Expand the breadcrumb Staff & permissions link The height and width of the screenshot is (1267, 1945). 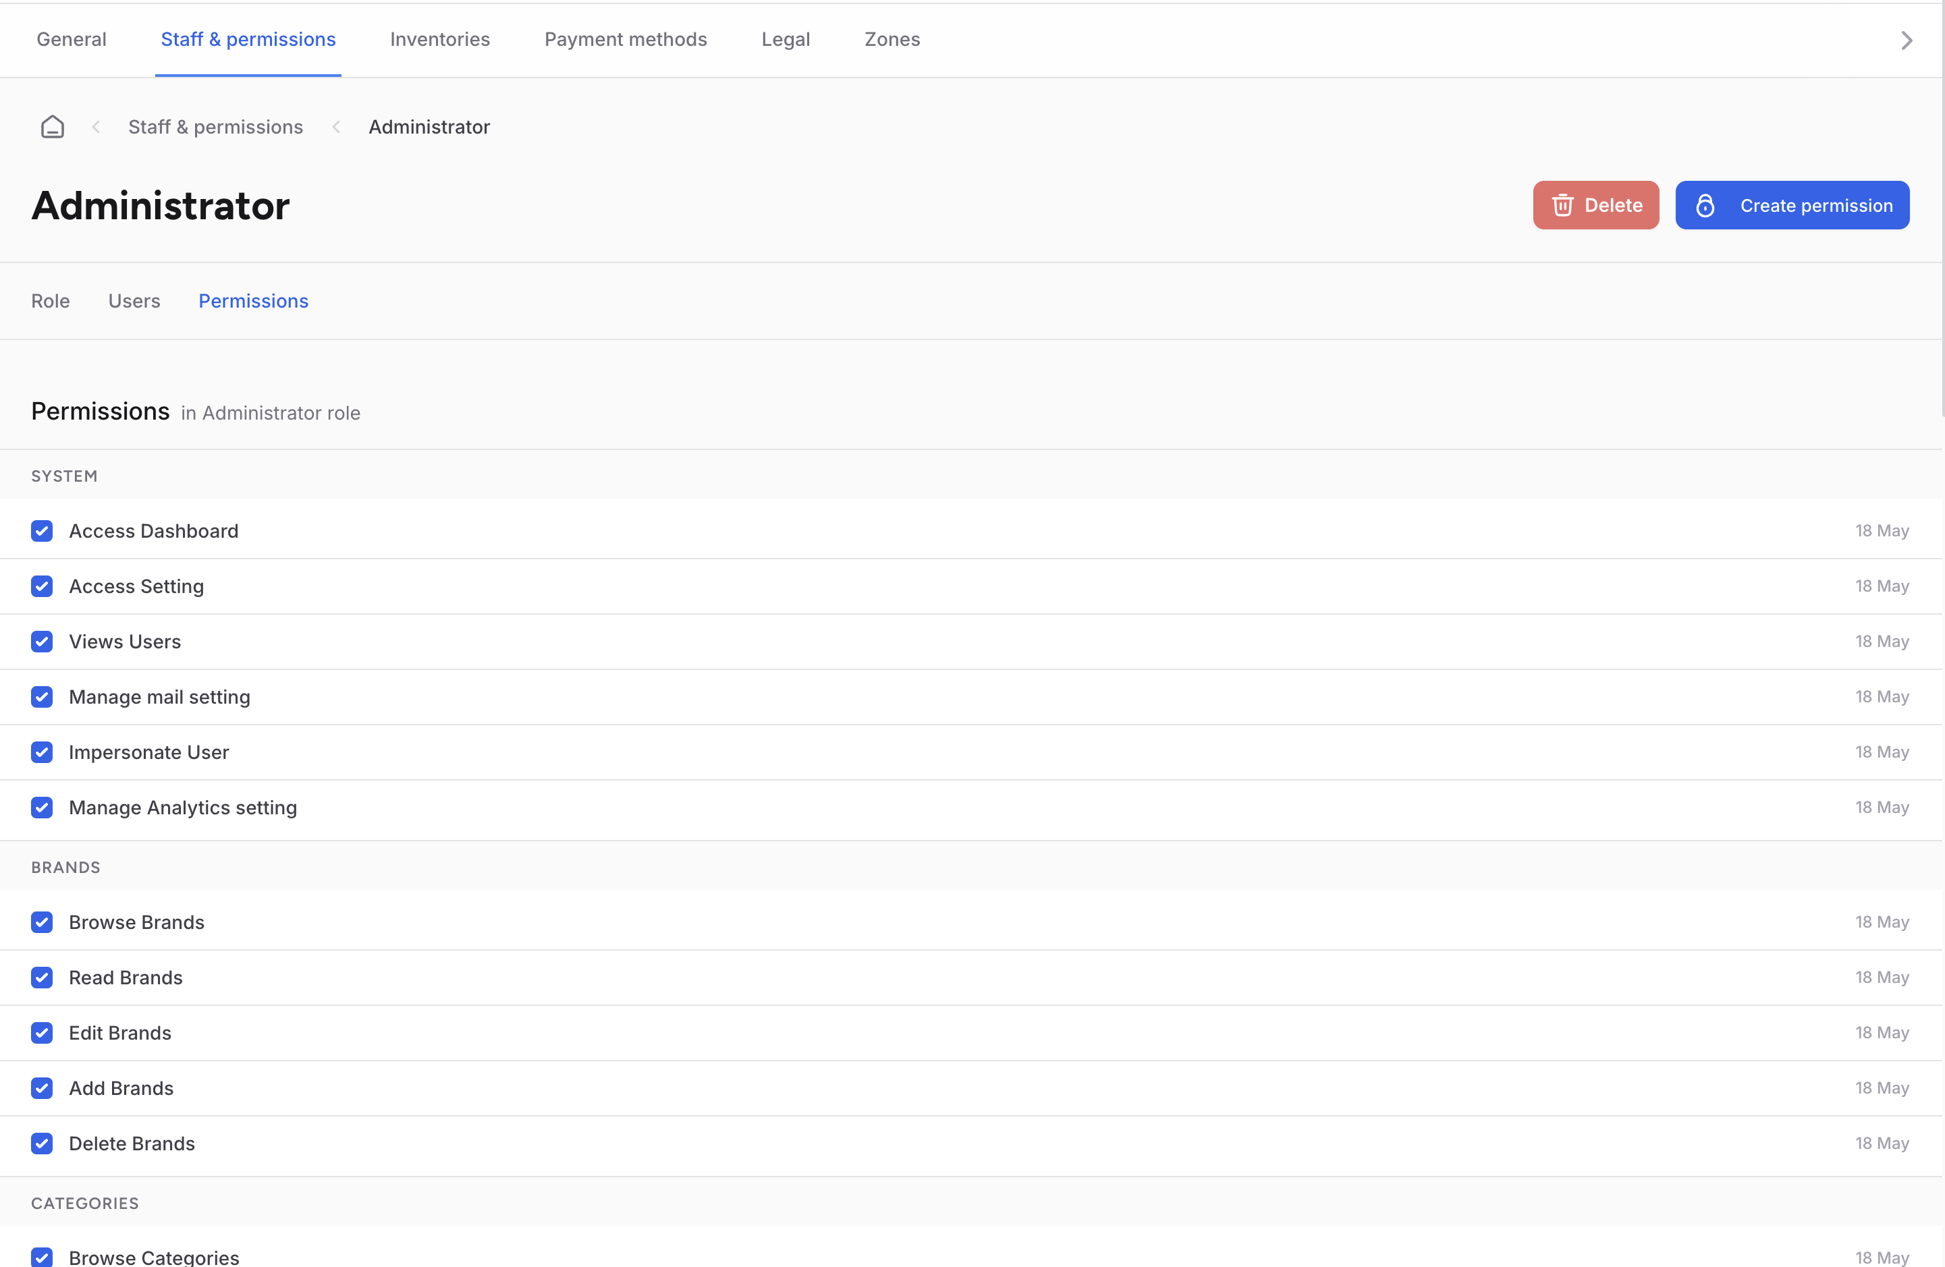pyautogui.click(x=215, y=126)
